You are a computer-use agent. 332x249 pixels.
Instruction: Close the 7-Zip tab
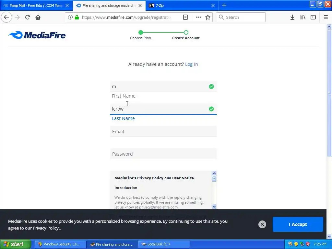(213, 6)
